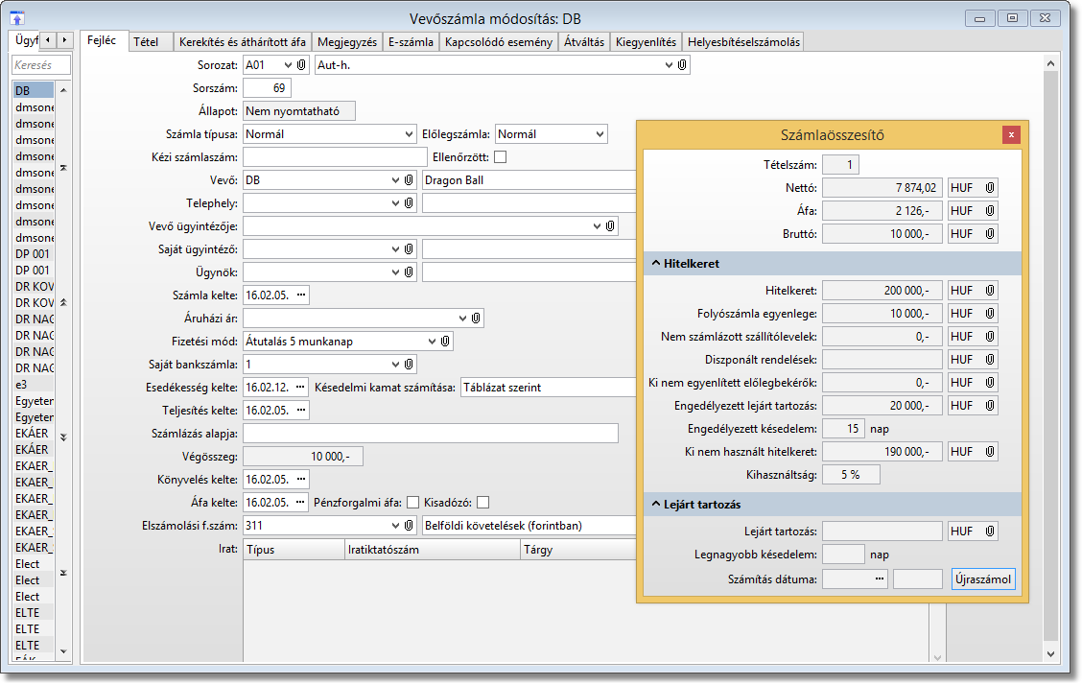Image resolution: width=1082 pixels, height=685 pixels.
Task: Toggle the Kisadózó checkbox
Action: [483, 503]
